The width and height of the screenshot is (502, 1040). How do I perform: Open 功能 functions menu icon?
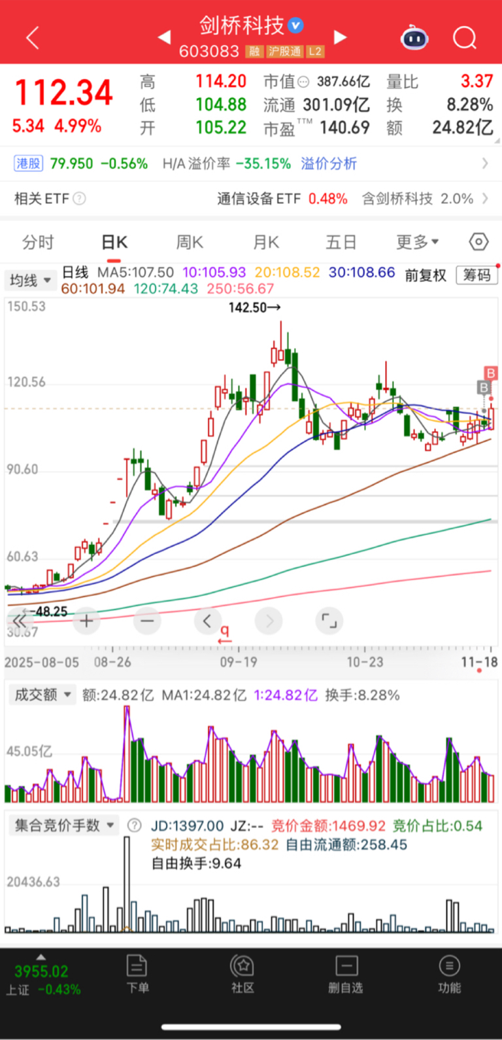point(449,973)
